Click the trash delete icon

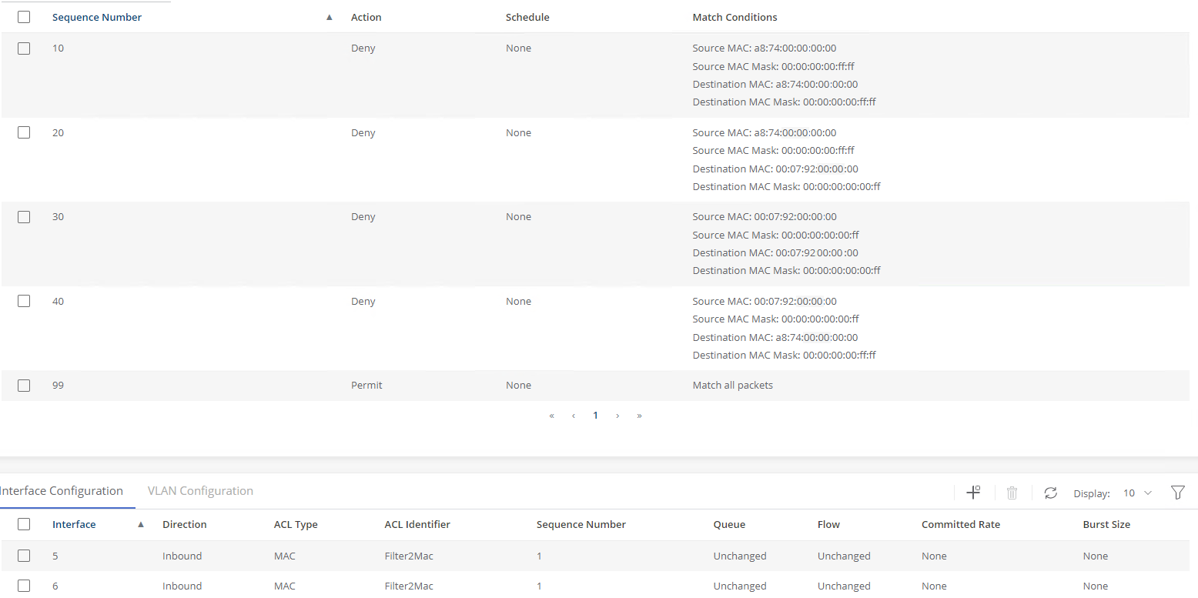click(x=1012, y=493)
